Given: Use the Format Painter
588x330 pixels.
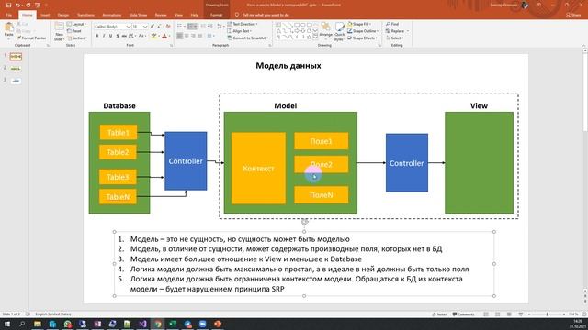Looking at the screenshot, I should pos(32,38).
